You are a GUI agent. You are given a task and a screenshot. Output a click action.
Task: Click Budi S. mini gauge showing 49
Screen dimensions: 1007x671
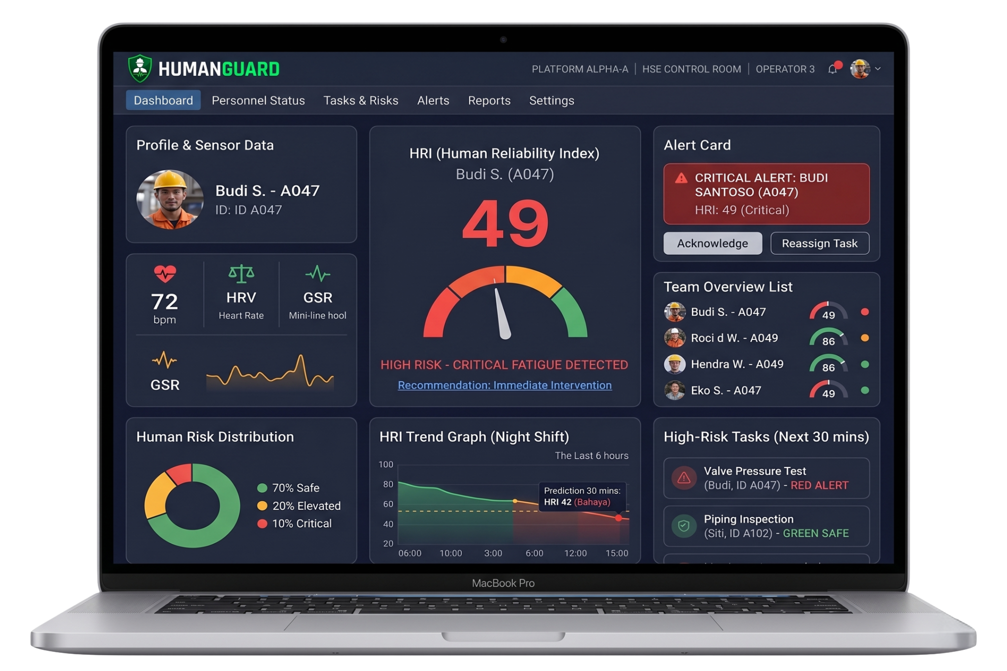(x=829, y=312)
